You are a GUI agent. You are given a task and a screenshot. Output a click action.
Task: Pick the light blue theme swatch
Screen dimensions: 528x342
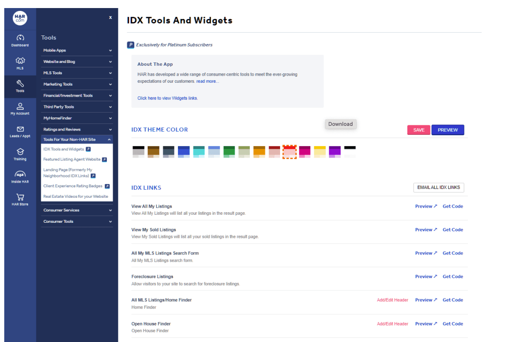[214, 152]
